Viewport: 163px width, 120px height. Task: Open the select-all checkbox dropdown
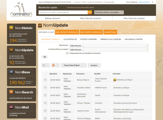tap(46, 65)
